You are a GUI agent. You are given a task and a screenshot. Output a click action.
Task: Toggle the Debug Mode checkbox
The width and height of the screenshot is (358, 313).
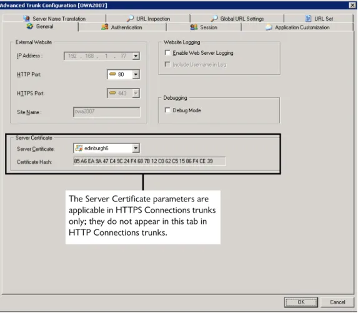167,110
